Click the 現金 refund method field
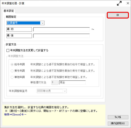Image resolution: width=131 pixels, height=128 pixels. click(x=72, y=83)
